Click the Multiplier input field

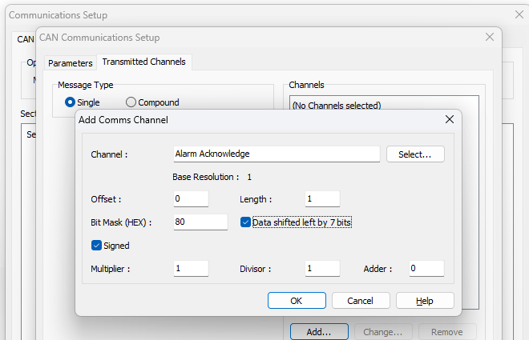pyautogui.click(x=191, y=269)
